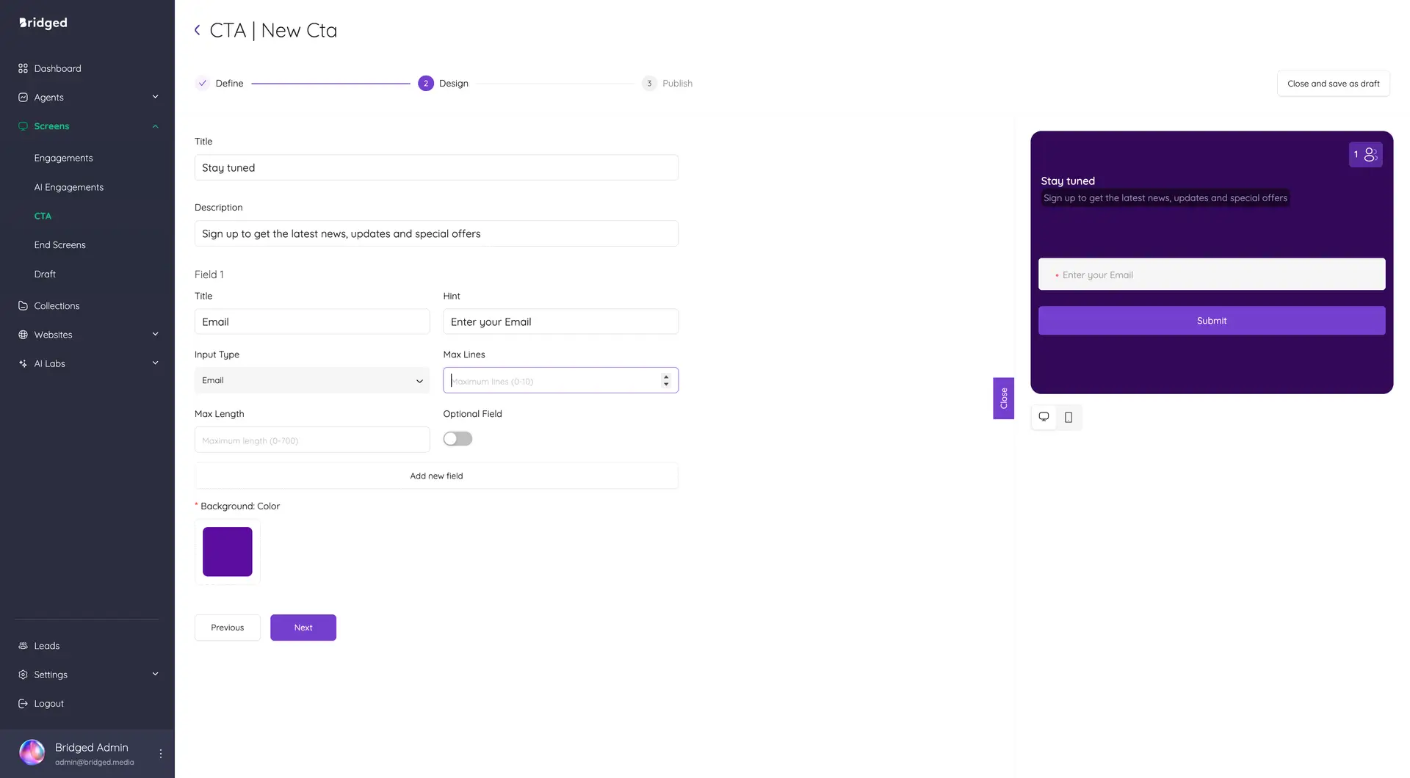Go to AI Engagements page

68,187
